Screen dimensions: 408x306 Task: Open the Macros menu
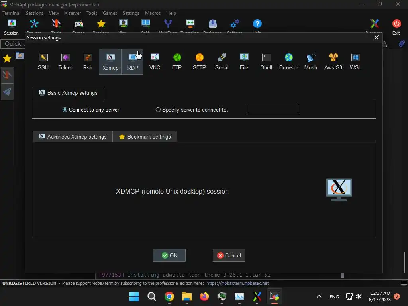[x=153, y=13]
